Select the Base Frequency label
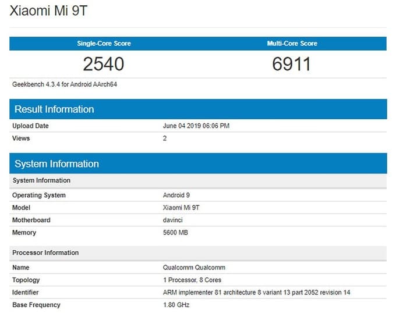 (x=36, y=305)
